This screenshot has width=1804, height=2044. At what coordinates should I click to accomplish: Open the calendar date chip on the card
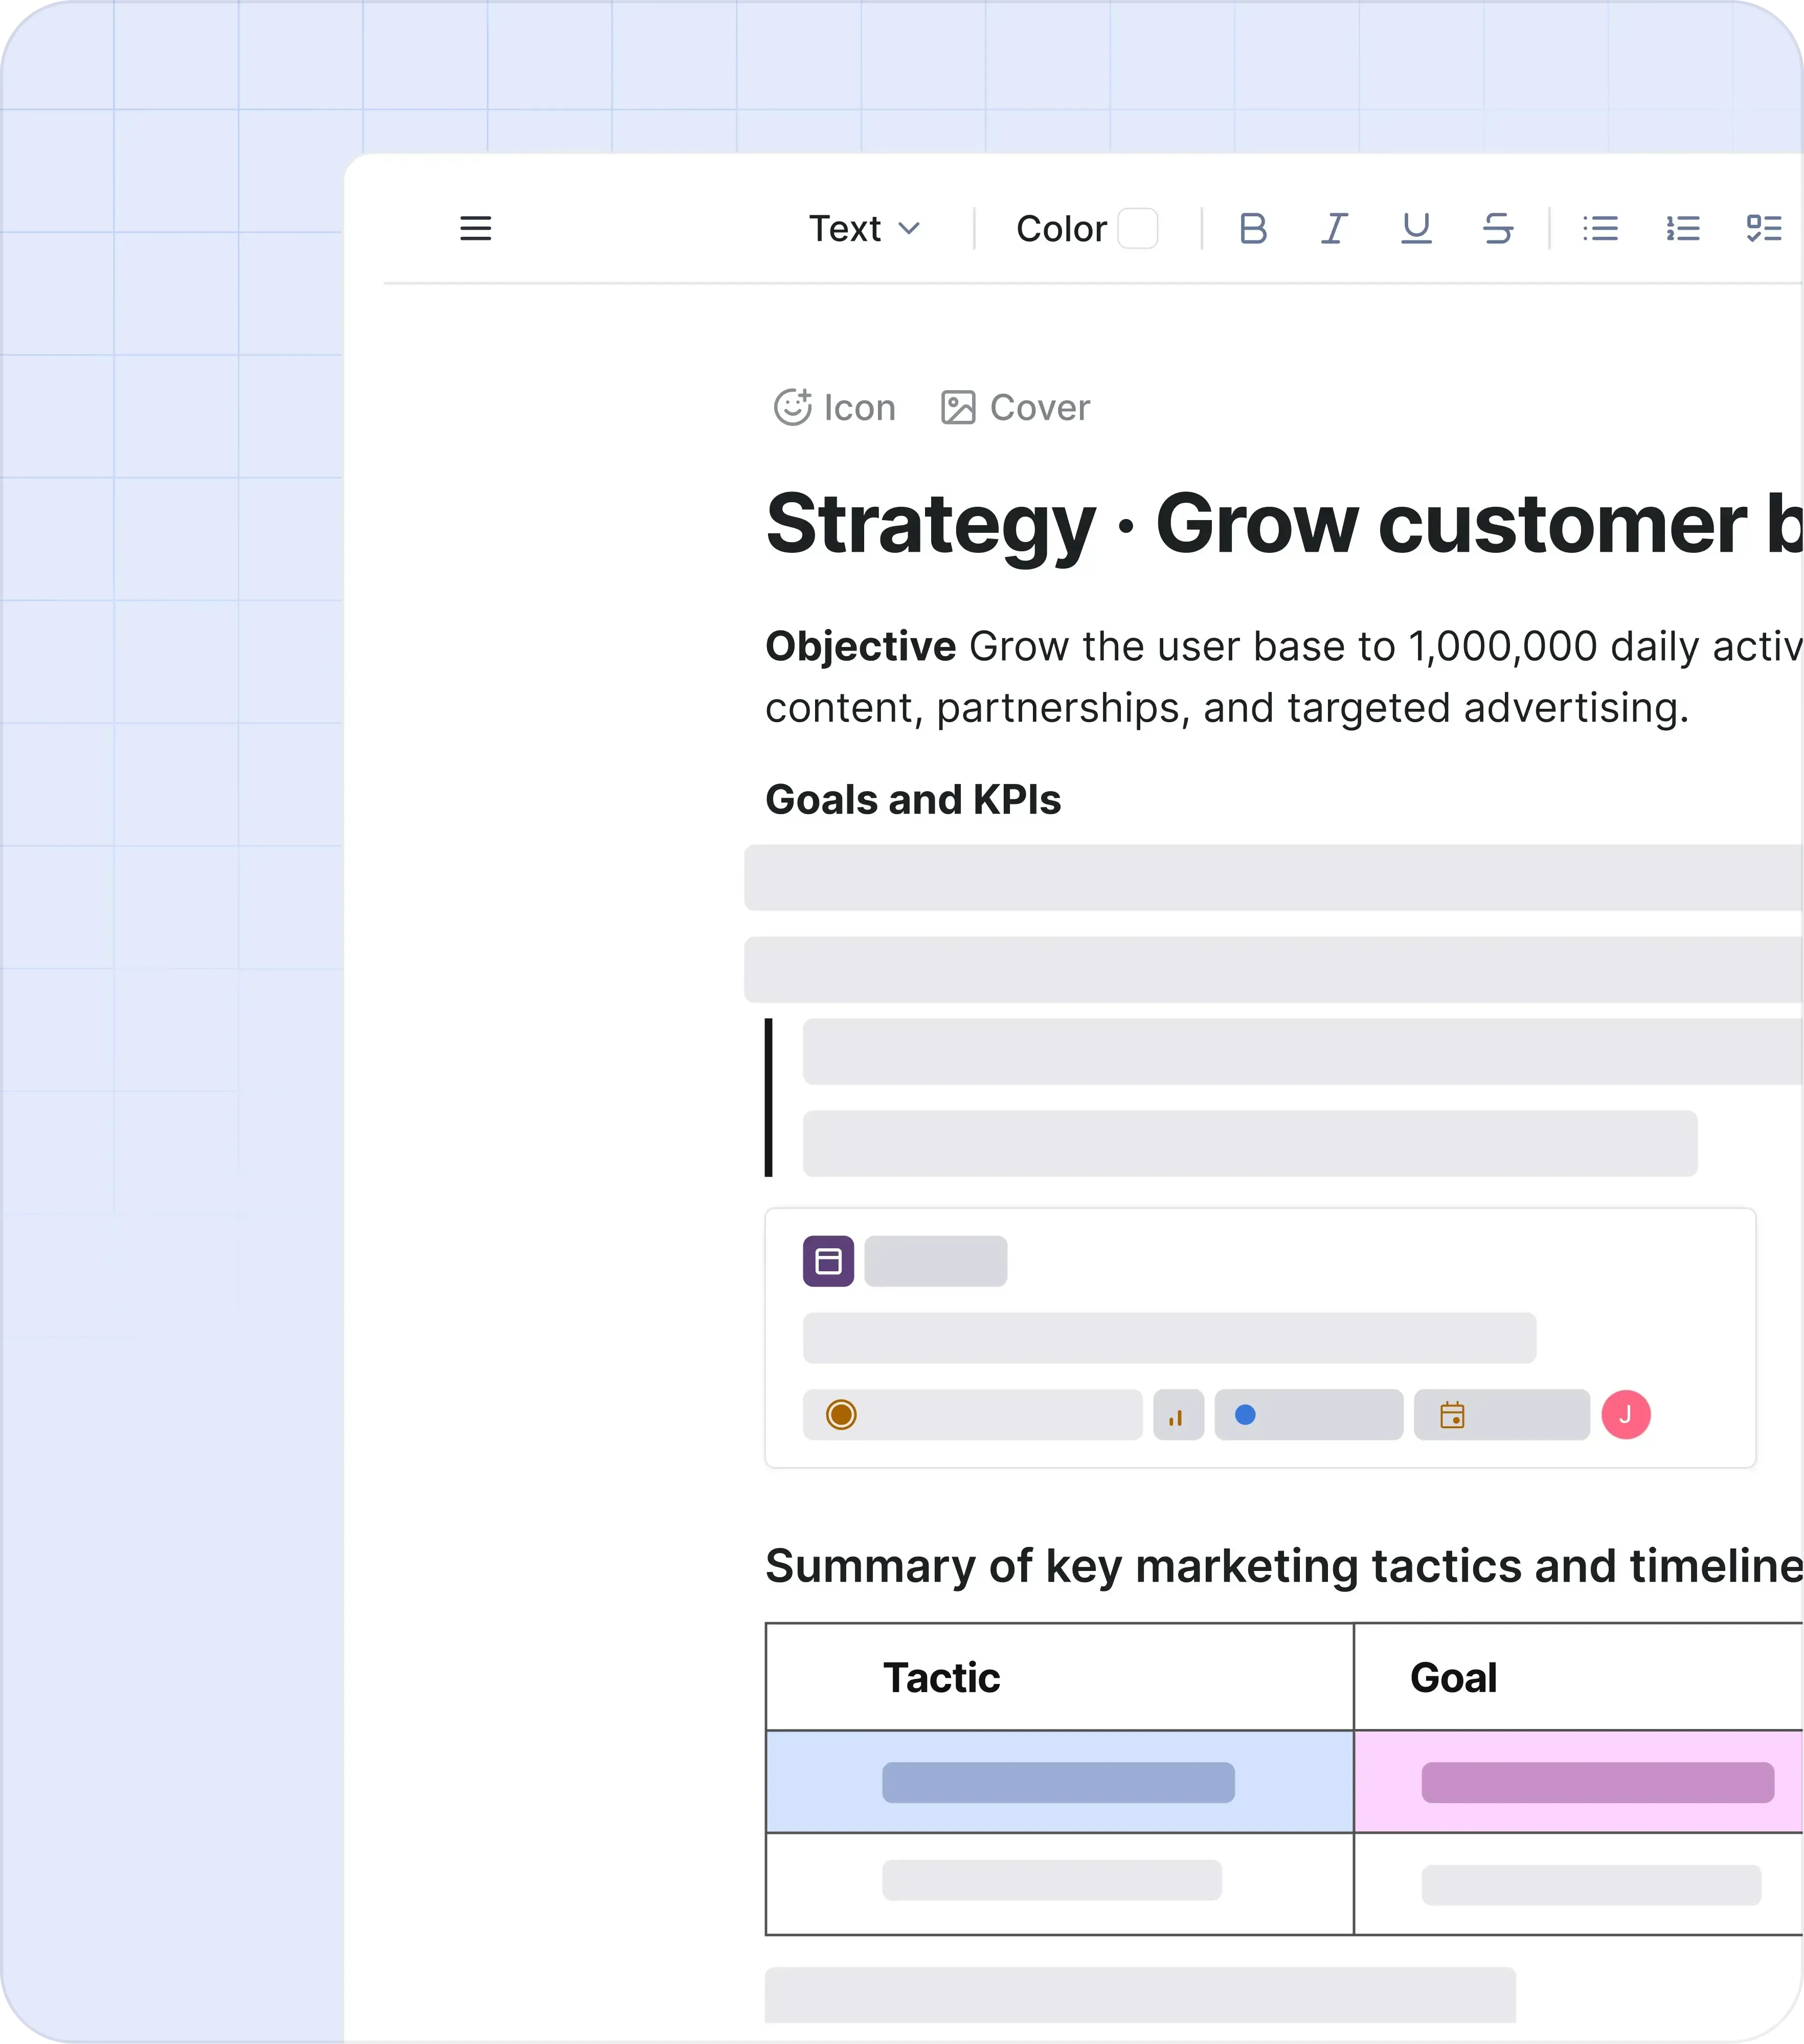[1452, 1414]
